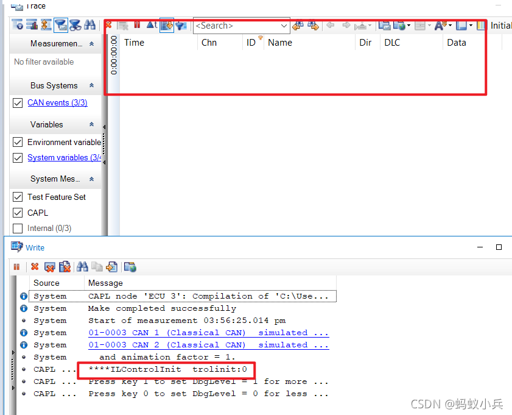Uncheck the CAPL system message checkbox

pyautogui.click(x=18, y=213)
